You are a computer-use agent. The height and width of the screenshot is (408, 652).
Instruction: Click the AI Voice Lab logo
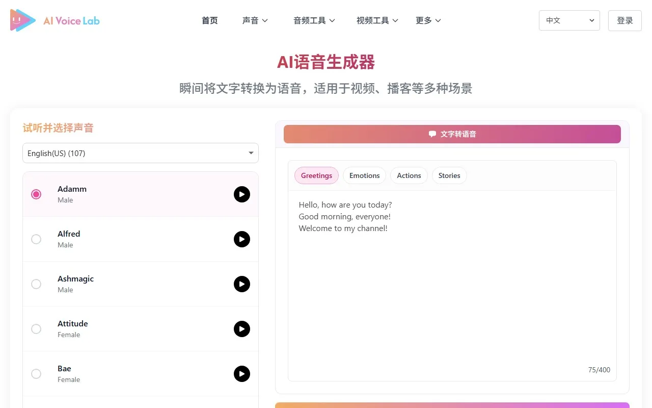coord(55,20)
